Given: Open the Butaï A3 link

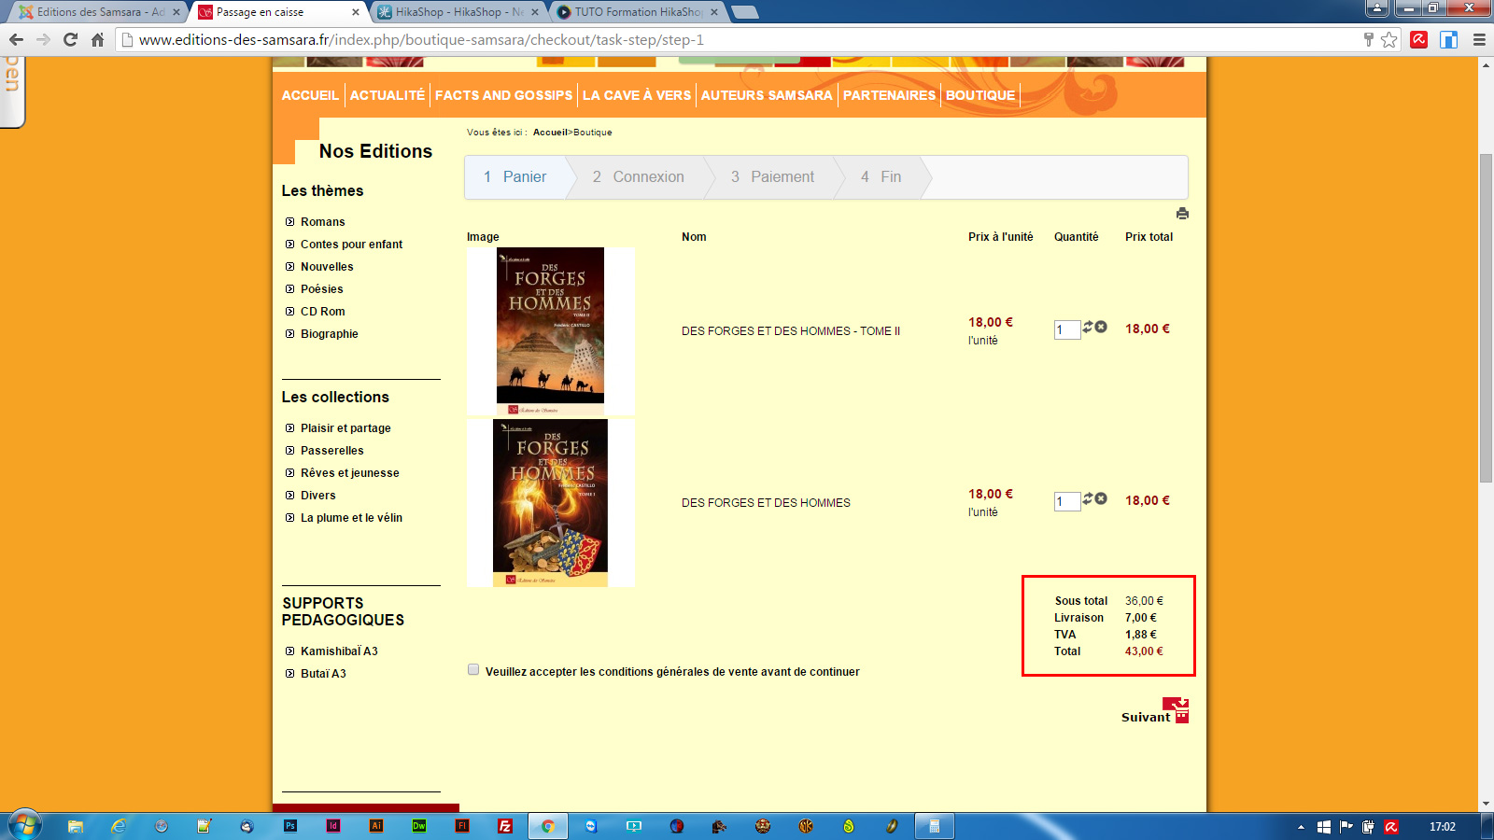Looking at the screenshot, I should [323, 674].
